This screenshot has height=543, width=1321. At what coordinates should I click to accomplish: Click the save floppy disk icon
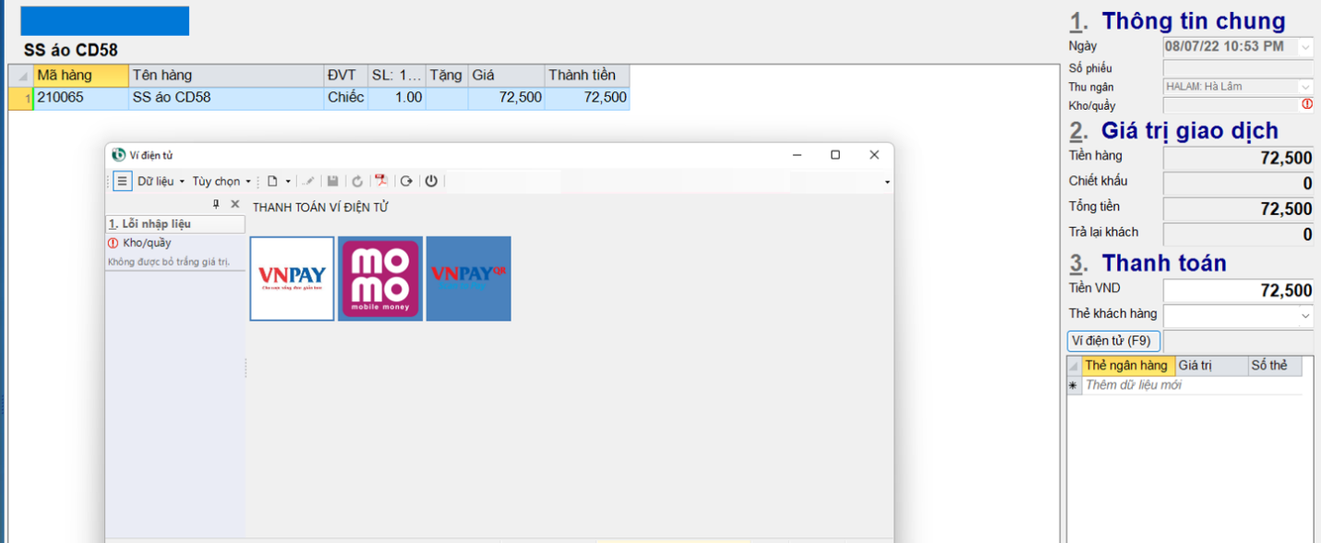[x=333, y=182]
